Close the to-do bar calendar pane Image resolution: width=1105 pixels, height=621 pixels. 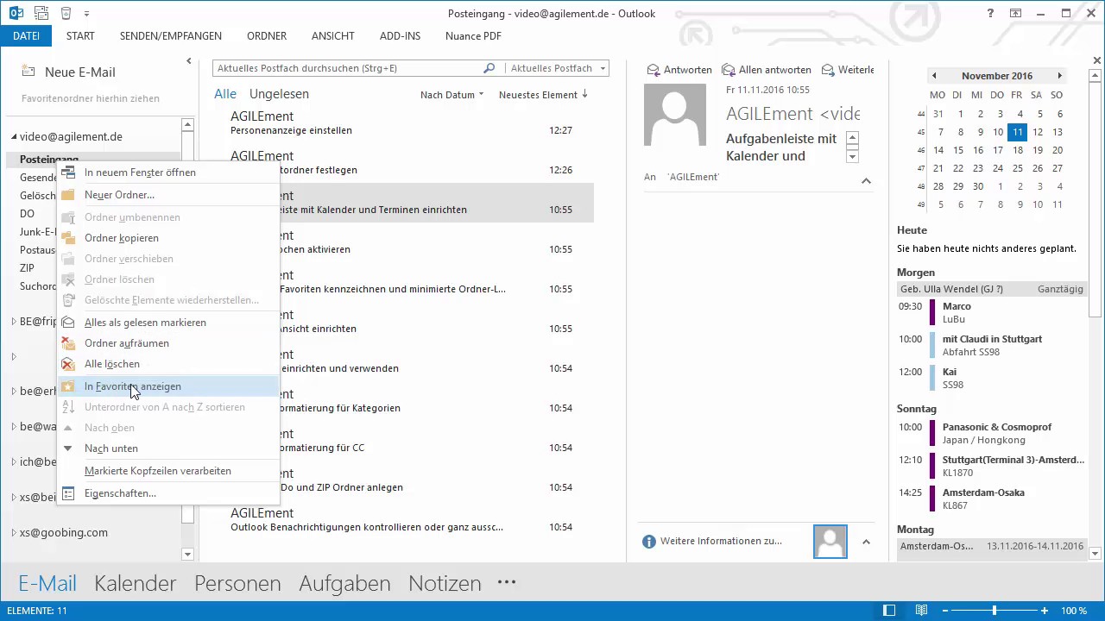(x=1097, y=60)
